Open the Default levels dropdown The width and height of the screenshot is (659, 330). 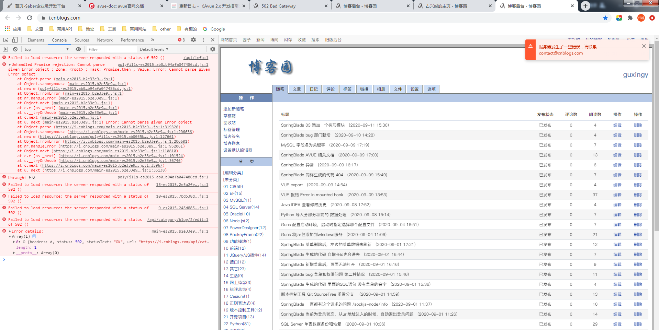(x=154, y=49)
